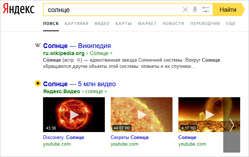
Task: Switch to the Видео tab
Action: click(102, 23)
